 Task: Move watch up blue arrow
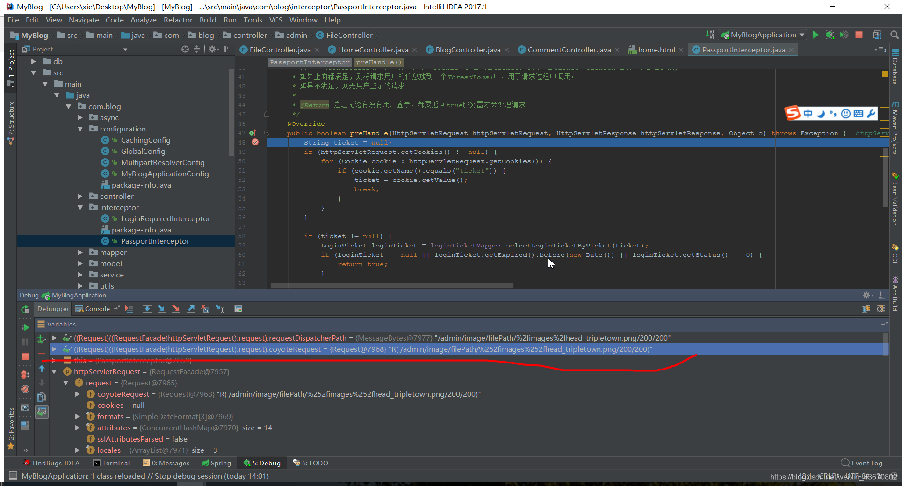42,369
